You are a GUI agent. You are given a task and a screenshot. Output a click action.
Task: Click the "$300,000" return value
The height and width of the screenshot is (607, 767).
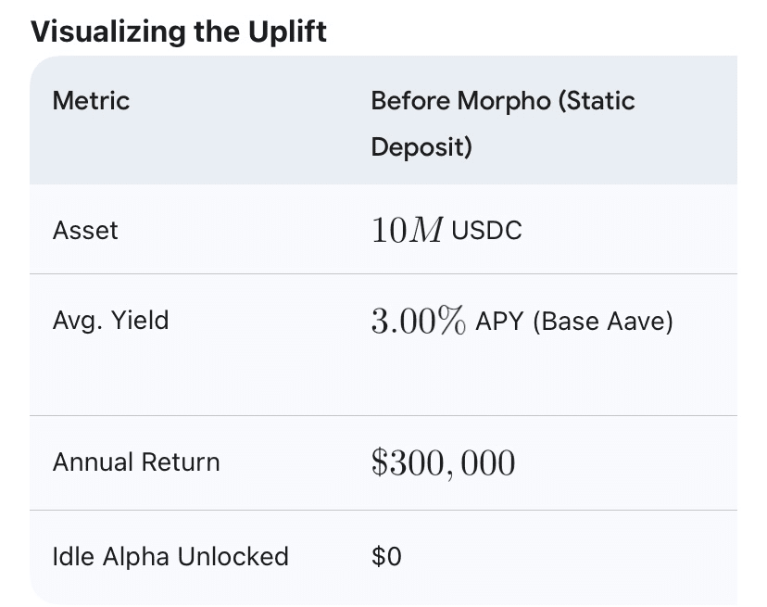click(x=443, y=462)
